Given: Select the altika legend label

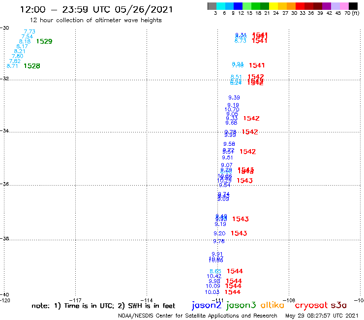Looking at the screenshot, I should 273,305.
